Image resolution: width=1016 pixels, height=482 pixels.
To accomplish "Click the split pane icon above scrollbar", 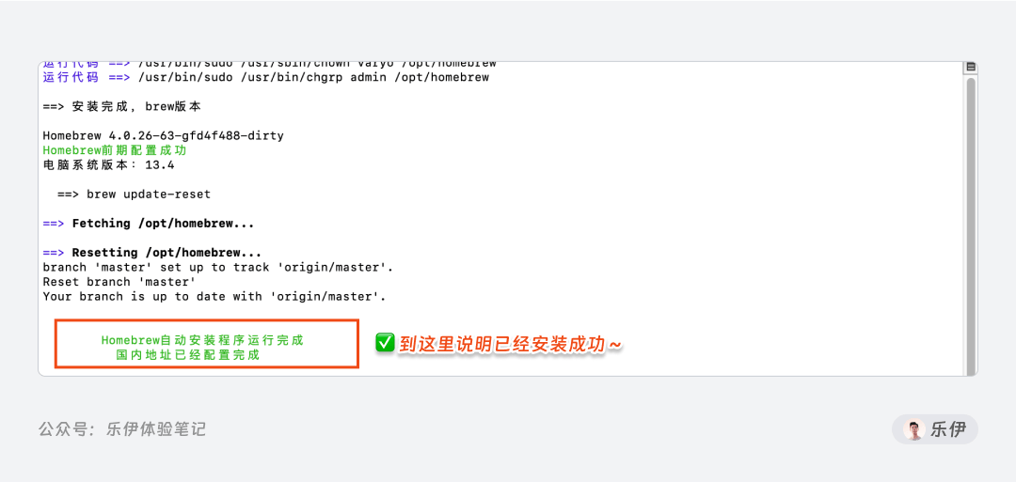I will (971, 68).
